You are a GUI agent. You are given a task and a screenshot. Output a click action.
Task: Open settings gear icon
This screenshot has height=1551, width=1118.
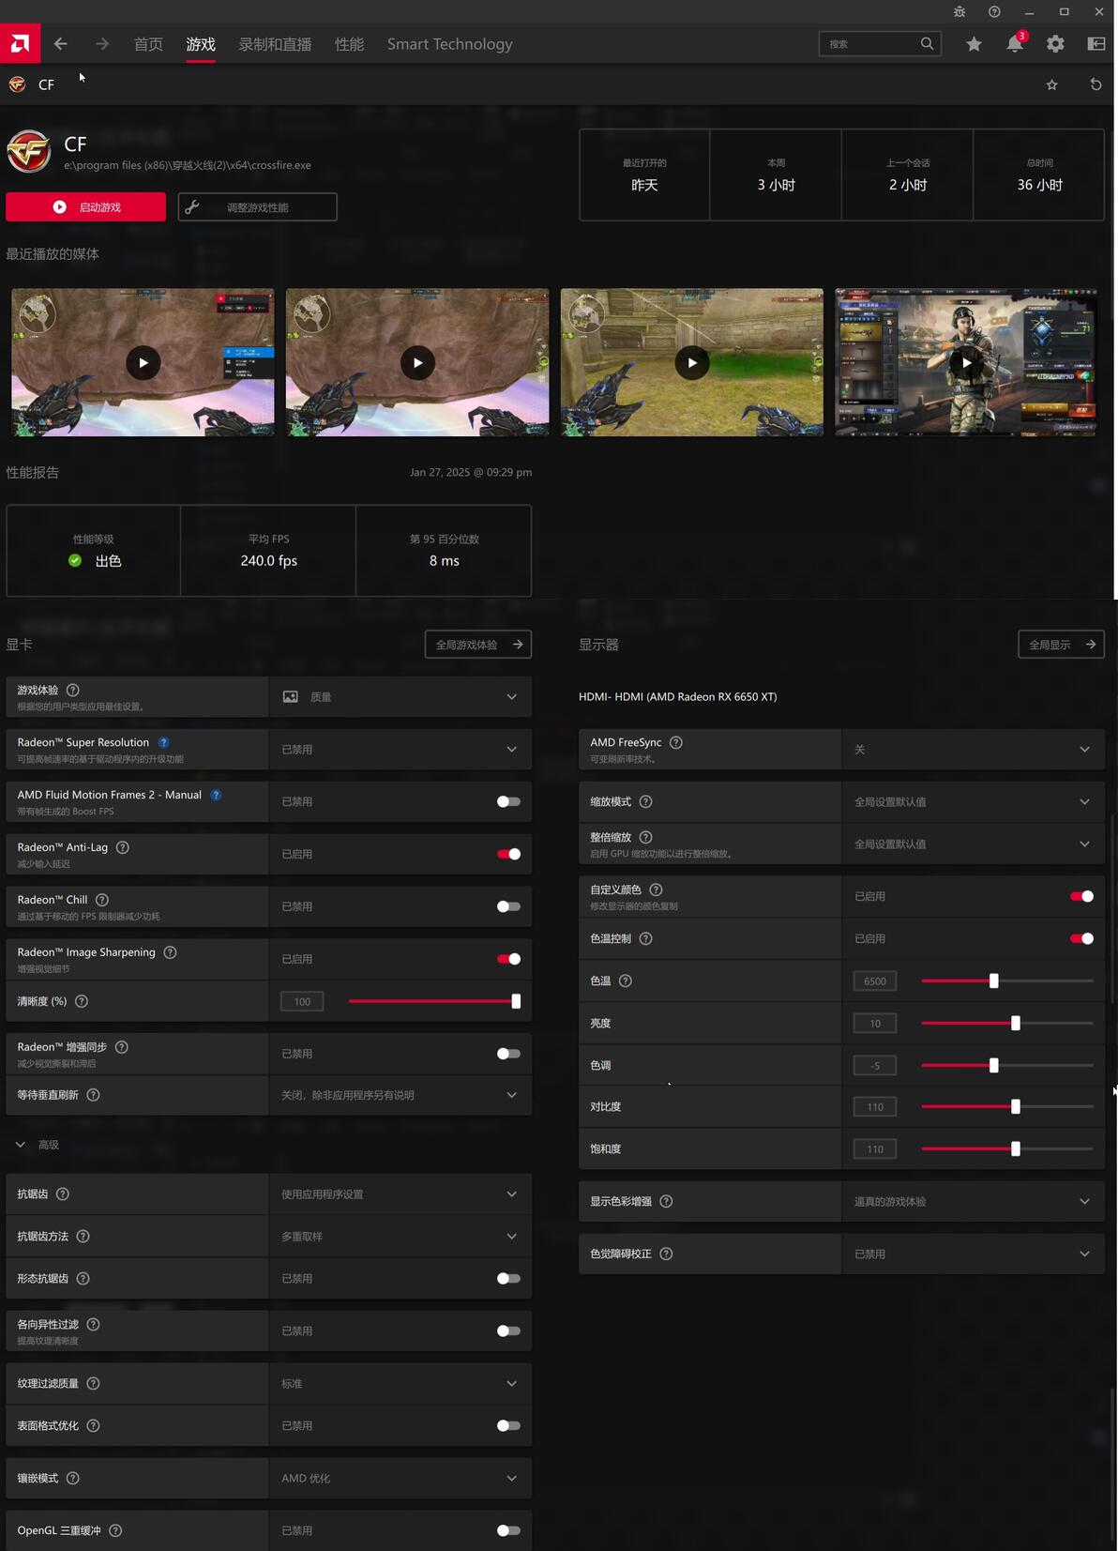[1055, 44]
